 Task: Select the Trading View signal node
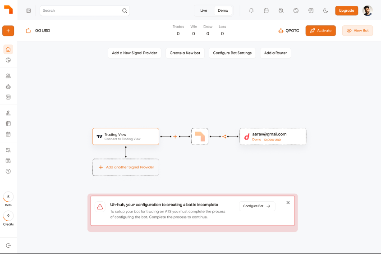126,136
